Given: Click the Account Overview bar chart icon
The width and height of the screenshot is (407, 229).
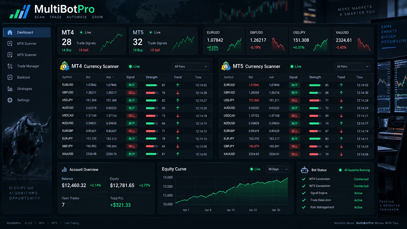Looking at the screenshot, I should (64, 169).
